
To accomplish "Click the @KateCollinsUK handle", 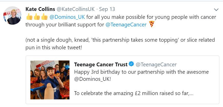I will coord(75,9).
